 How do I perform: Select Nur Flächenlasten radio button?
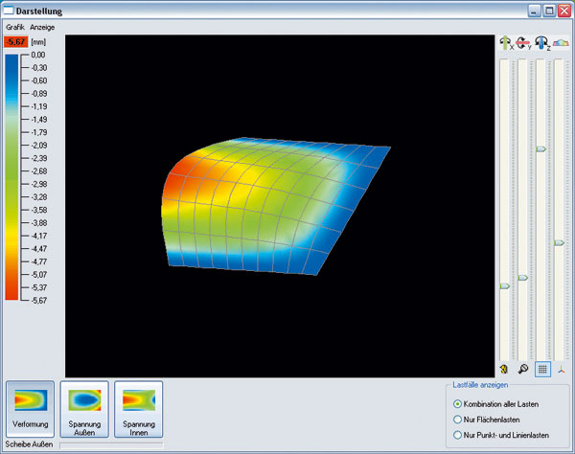pyautogui.click(x=457, y=420)
